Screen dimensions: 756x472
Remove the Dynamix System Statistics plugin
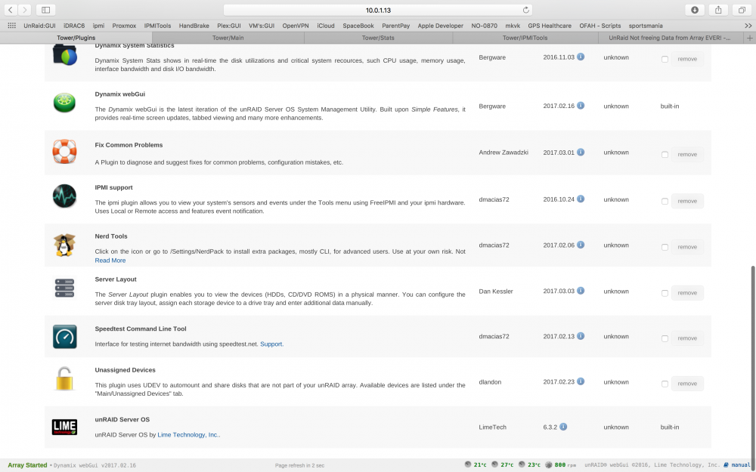687,59
